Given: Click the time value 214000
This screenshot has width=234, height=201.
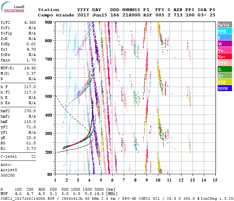Looking at the screenshot, I should click(x=131, y=15).
